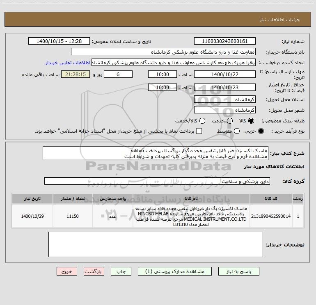Image resolution: width=316 pixels, height=305 pixels.
Task: Click the نام کالا column header
Action: (x=191, y=199)
